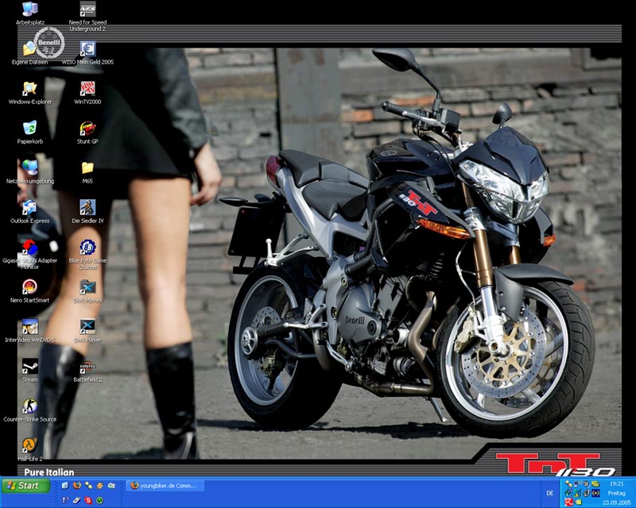The image size is (636, 508).
Task: Click the WinTV2000 desktop icon
Action: click(87, 93)
